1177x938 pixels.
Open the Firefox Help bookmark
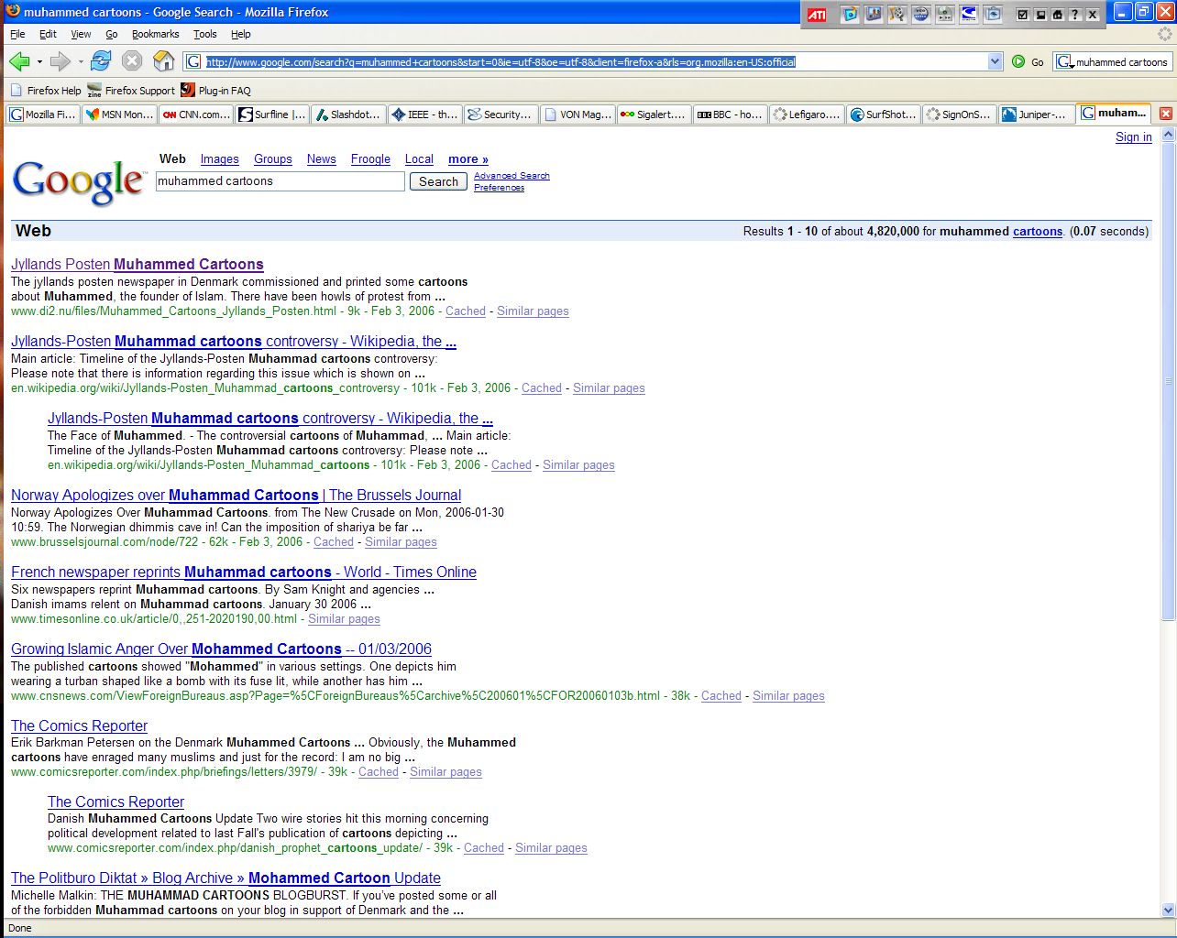coord(45,91)
